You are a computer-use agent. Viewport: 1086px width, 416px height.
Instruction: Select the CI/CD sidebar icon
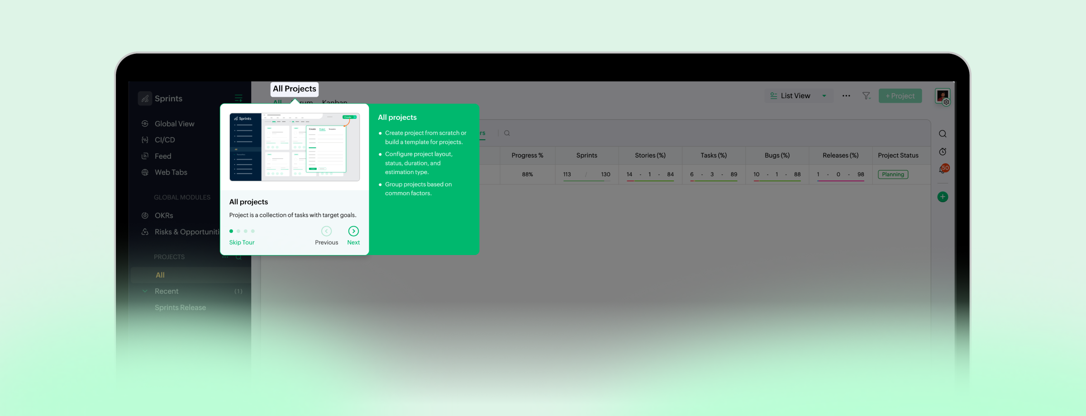[x=145, y=140]
